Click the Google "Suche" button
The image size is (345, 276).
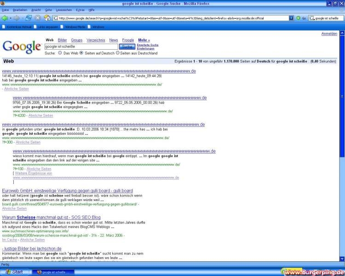(x=127, y=46)
